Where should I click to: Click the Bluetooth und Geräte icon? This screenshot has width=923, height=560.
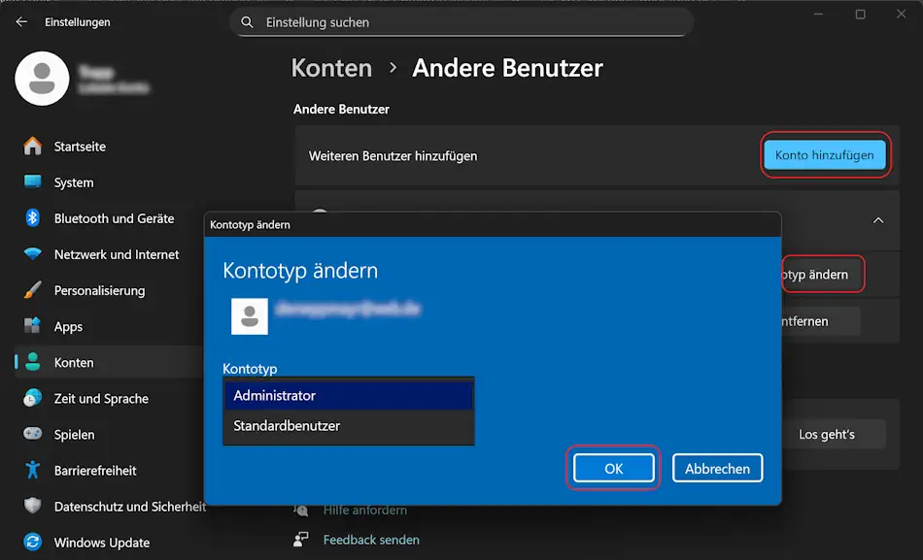point(33,218)
